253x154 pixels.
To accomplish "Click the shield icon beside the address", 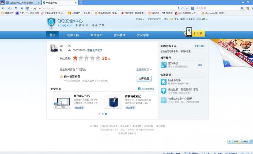I will (x=27, y=8).
